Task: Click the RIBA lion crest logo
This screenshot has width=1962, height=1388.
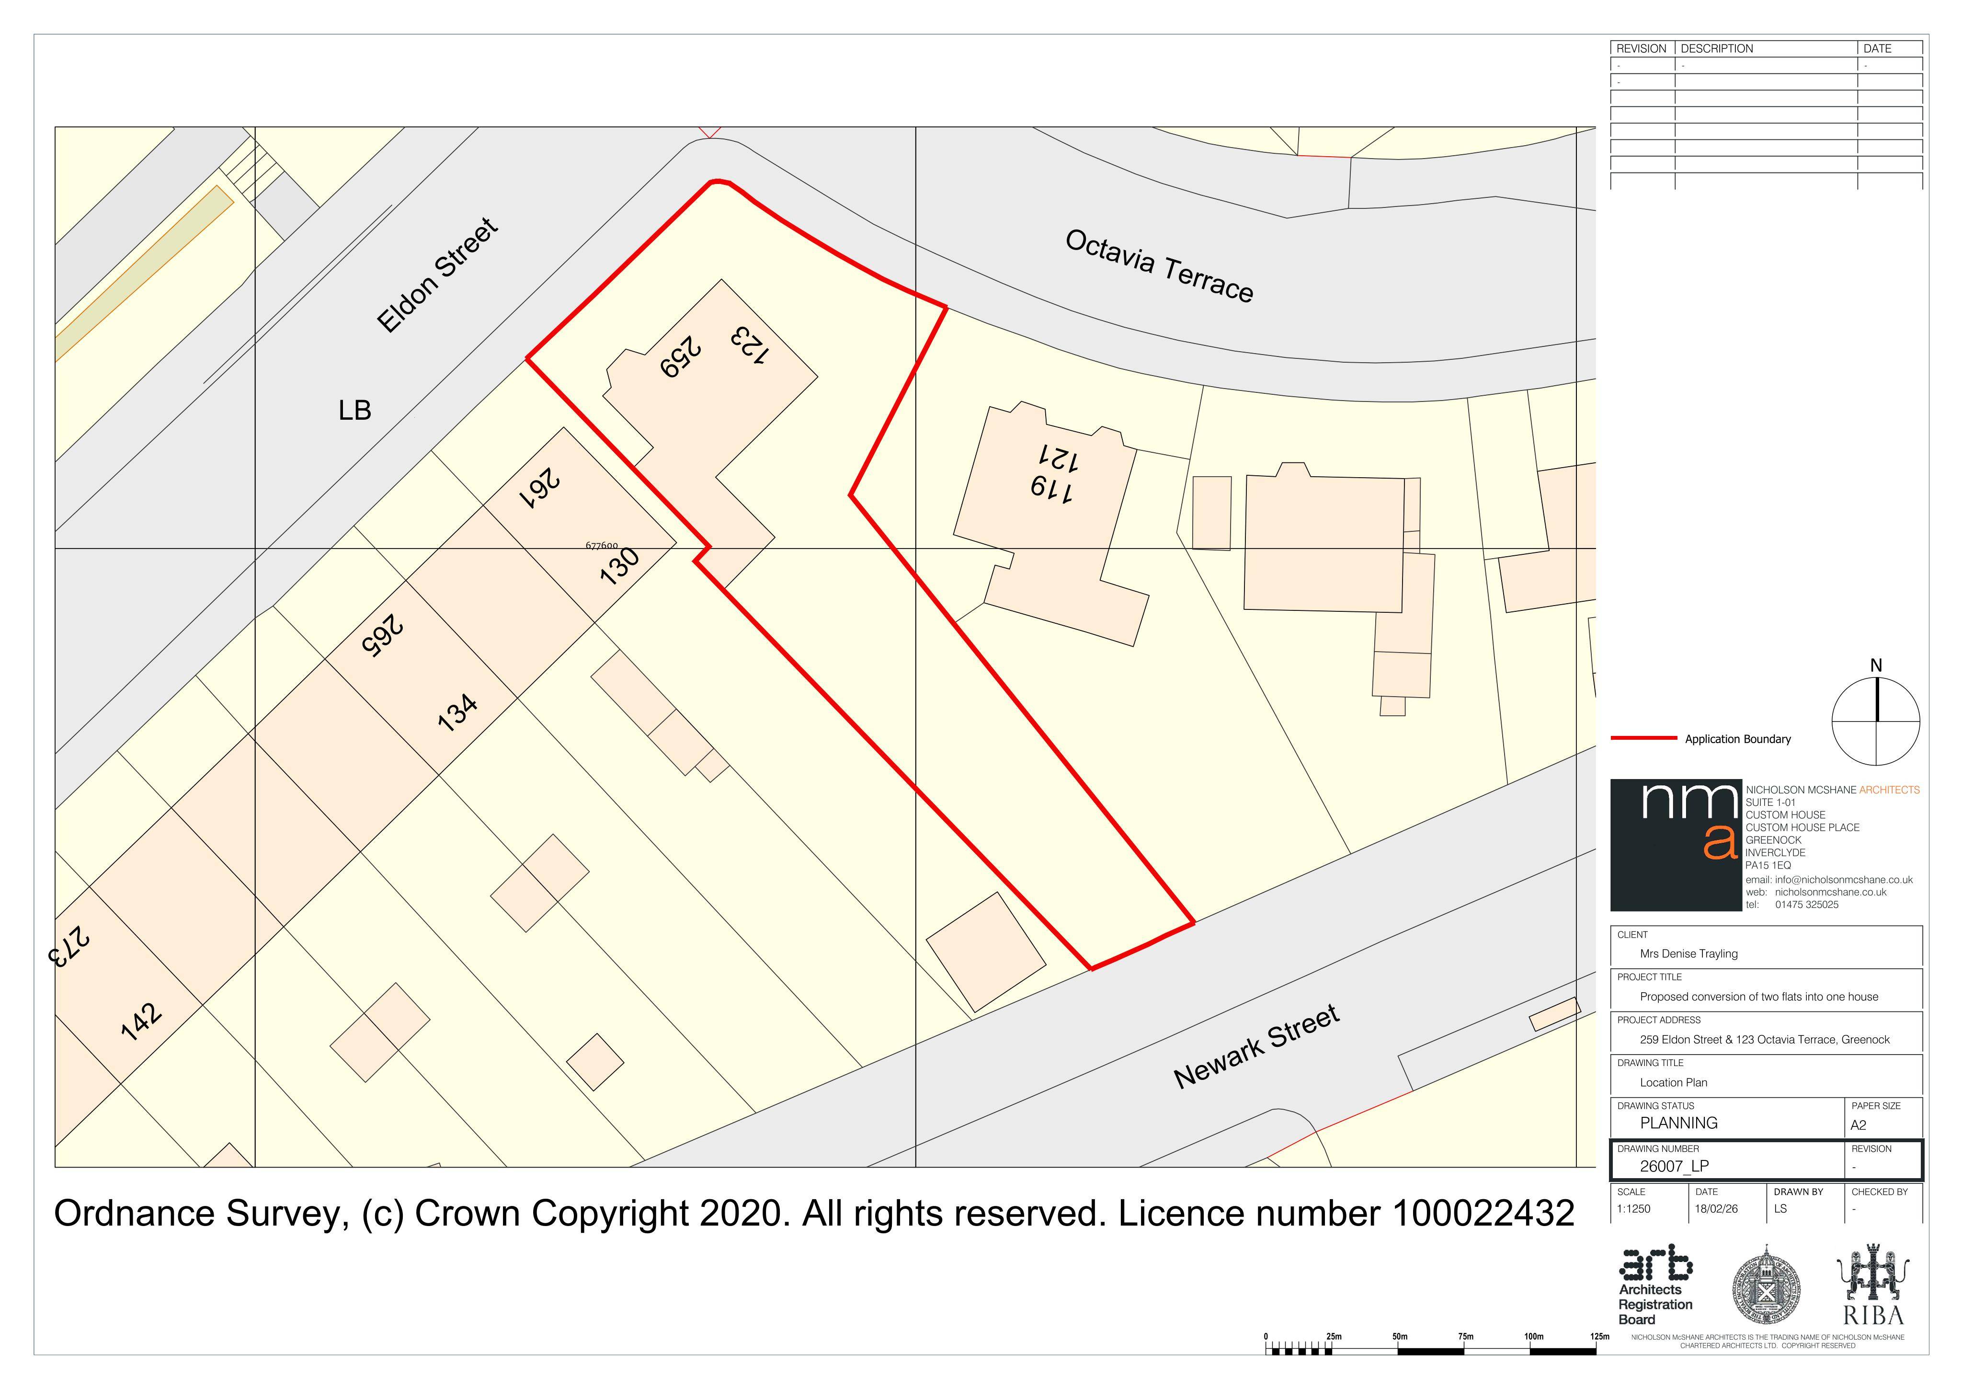Action: coord(1873,1284)
